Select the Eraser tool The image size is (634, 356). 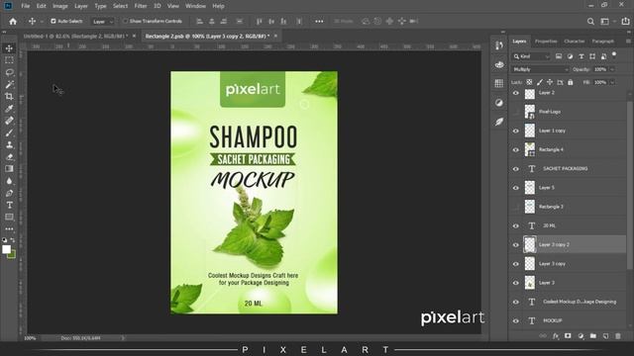tap(9, 156)
